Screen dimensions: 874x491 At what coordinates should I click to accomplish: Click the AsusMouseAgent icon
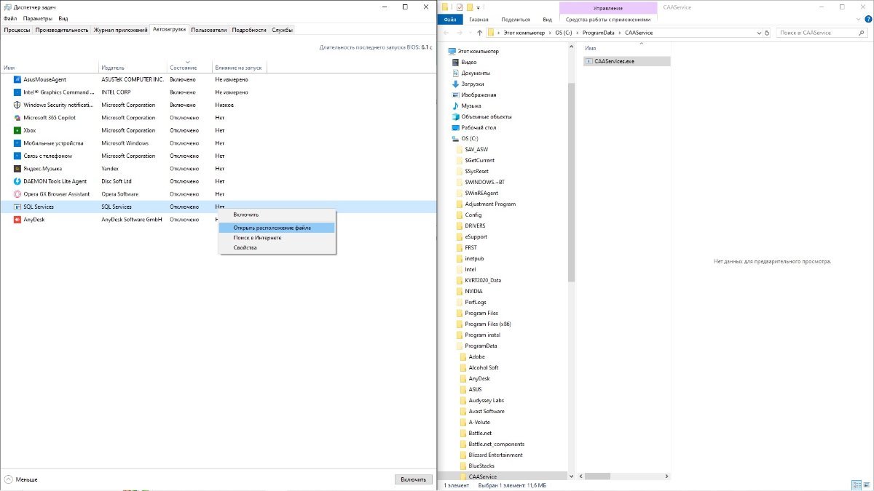point(17,79)
